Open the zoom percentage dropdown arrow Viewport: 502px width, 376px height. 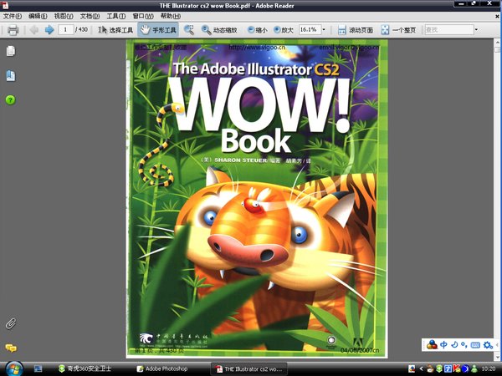click(324, 30)
